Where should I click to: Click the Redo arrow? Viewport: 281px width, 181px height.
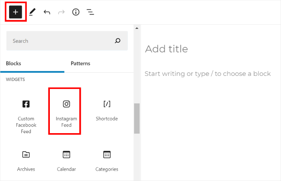(x=61, y=12)
